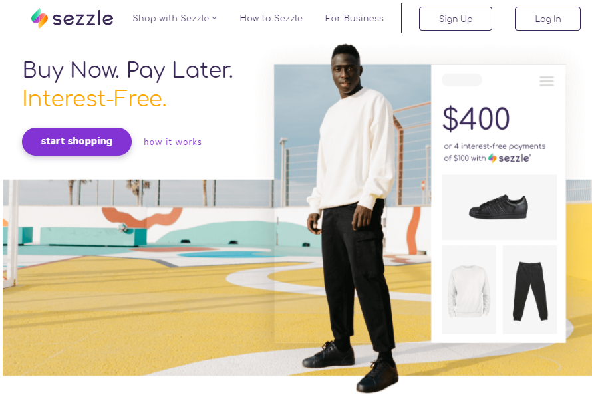Click the man in white sweatshirt photo
Screen dimensions: 592x399
pos(351,215)
